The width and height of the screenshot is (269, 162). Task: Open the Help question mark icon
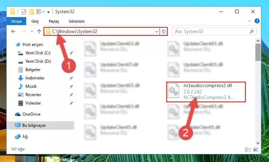(x=257, y=21)
